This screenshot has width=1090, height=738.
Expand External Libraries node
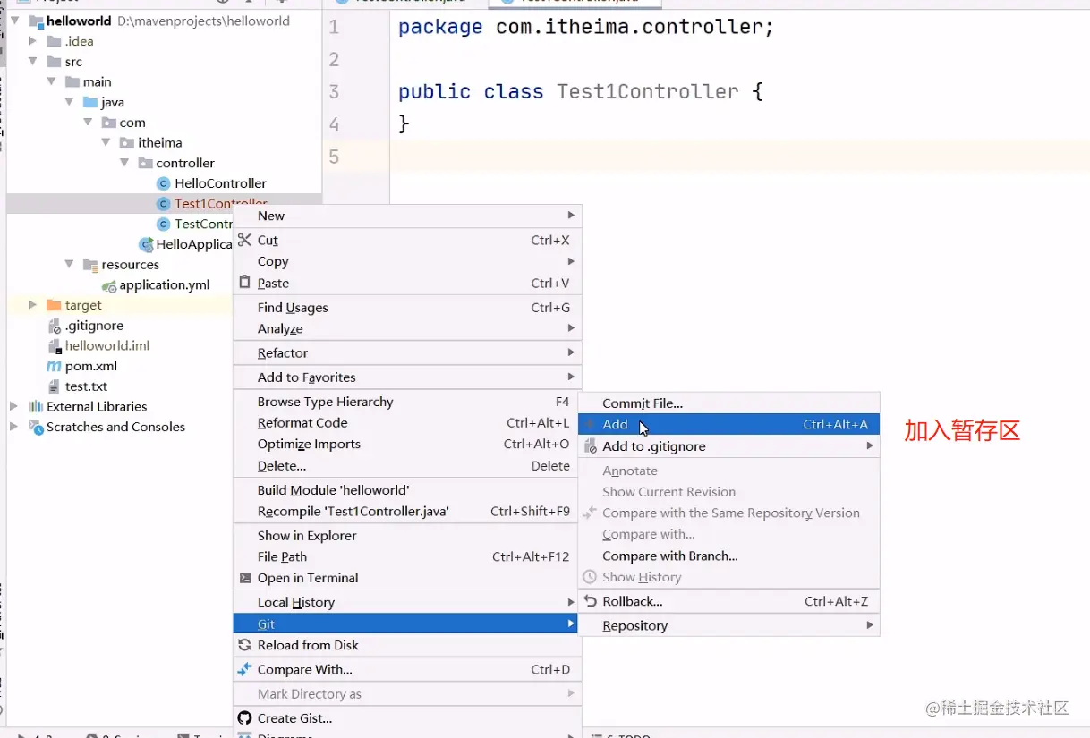(x=14, y=406)
